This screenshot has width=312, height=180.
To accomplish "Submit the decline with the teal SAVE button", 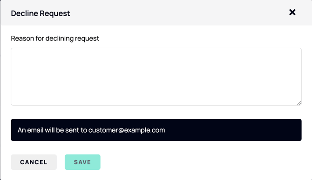I will click(x=82, y=162).
